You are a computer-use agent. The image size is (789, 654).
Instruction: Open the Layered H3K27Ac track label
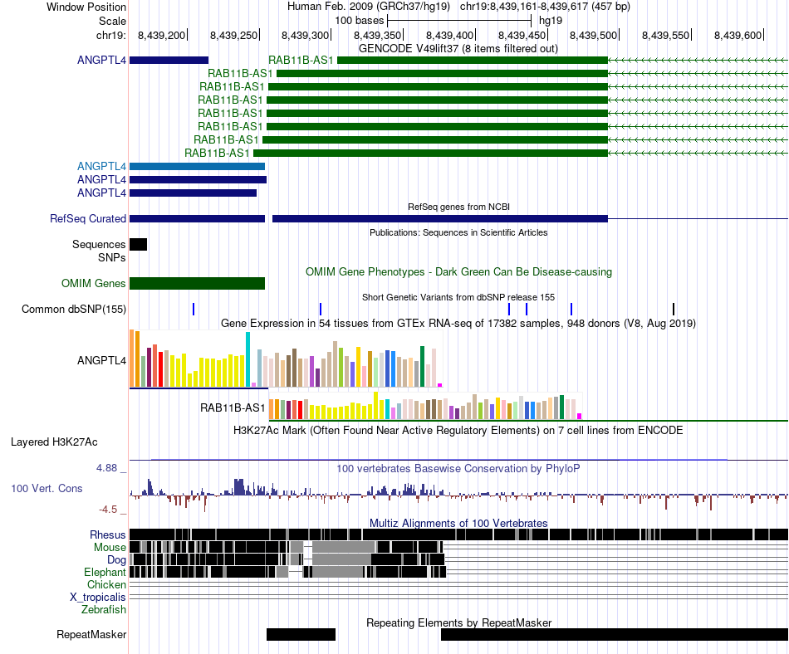coord(54,442)
